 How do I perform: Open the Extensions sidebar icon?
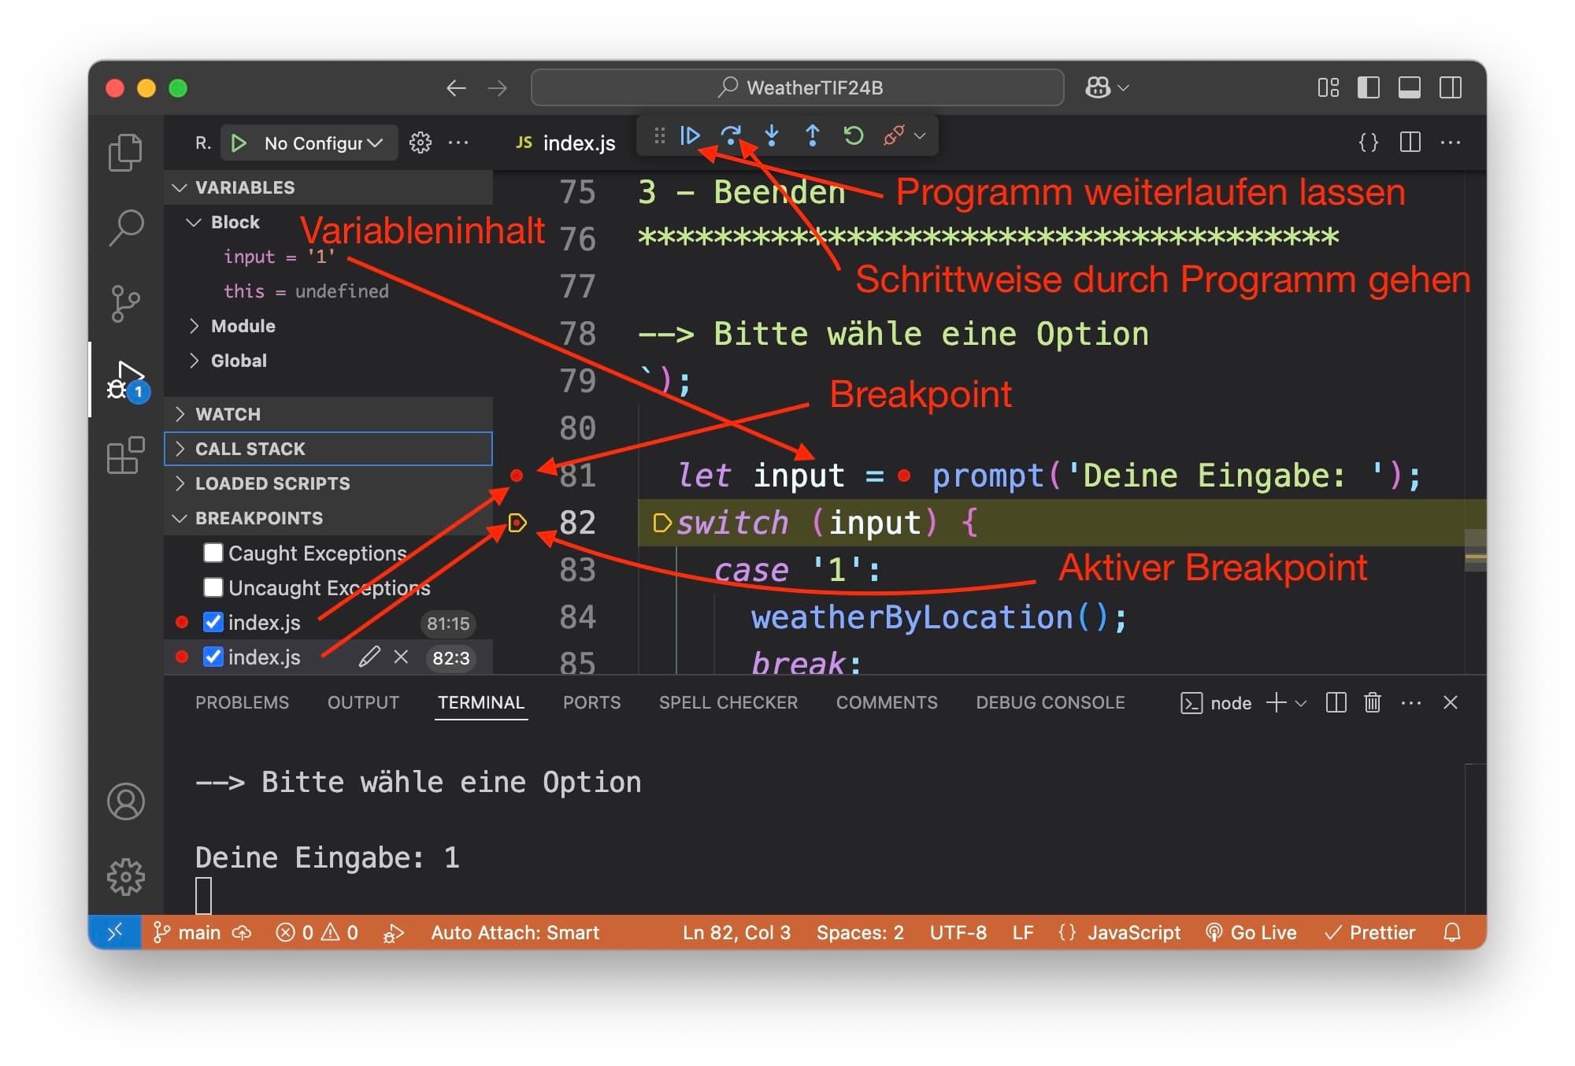point(126,454)
